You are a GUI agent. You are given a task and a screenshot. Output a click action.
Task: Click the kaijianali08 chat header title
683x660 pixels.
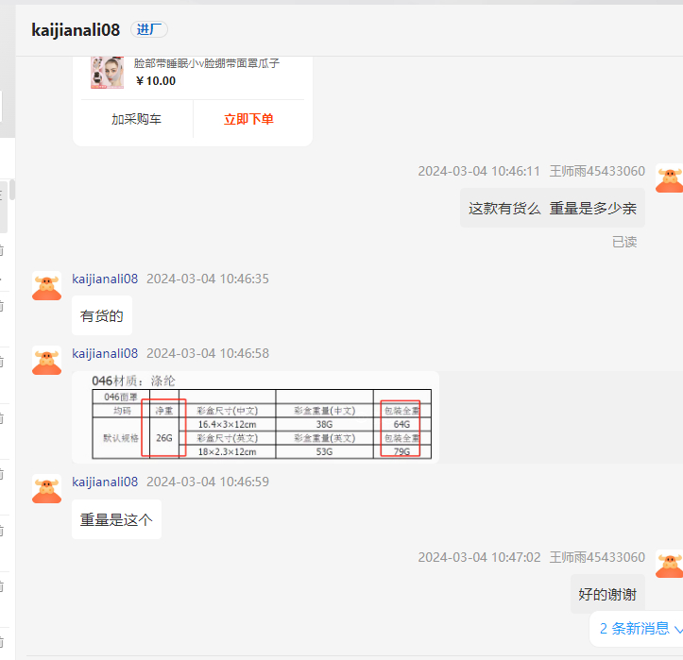tap(76, 29)
